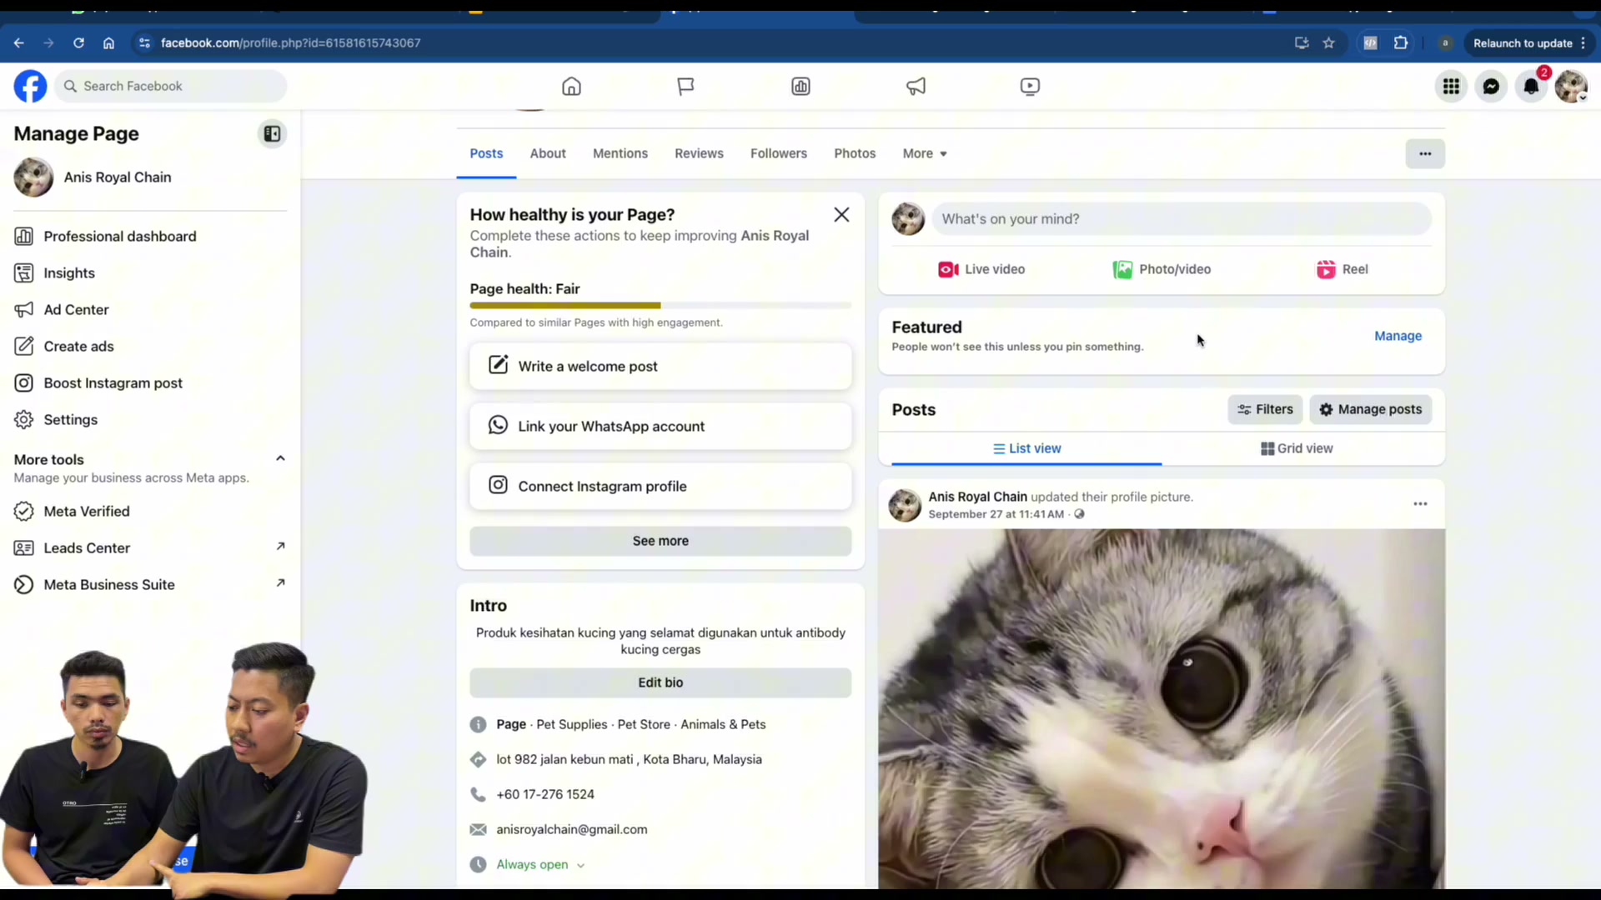Open the Facebook logo home link
The image size is (1601, 900).
coord(31,86)
